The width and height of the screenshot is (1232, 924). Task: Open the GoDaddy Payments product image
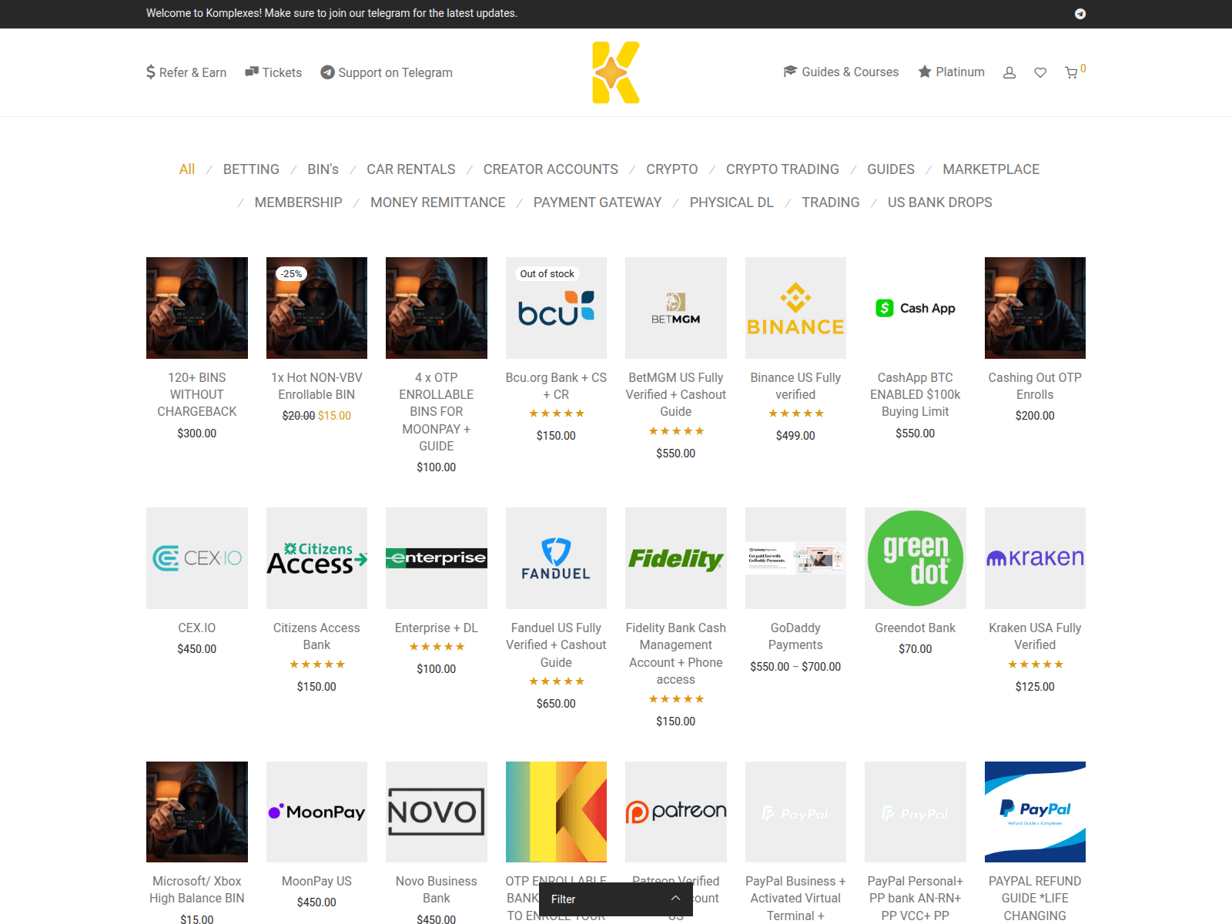coord(795,558)
